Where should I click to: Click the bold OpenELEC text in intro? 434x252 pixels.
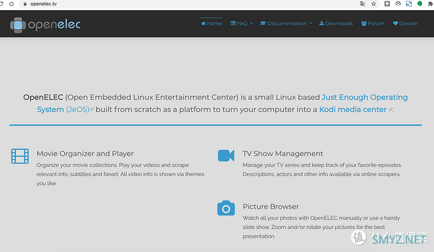(x=43, y=98)
